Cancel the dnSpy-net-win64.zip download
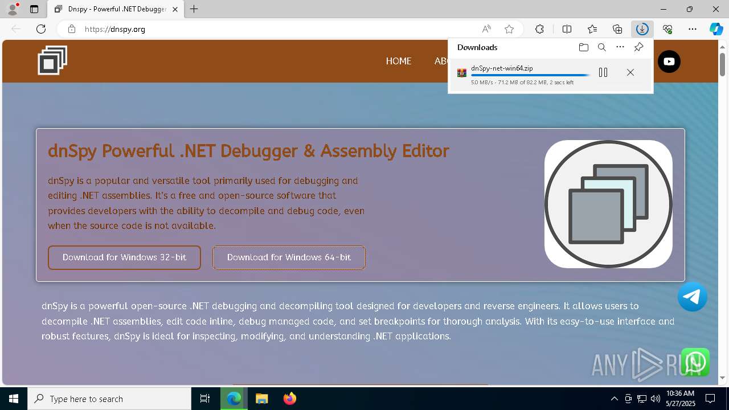Image resolution: width=729 pixels, height=410 pixels. point(630,72)
